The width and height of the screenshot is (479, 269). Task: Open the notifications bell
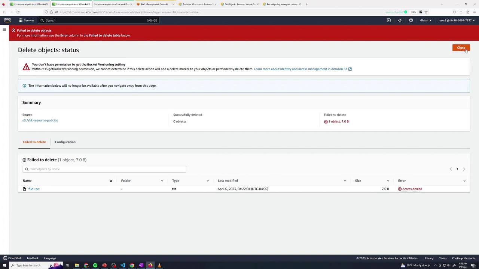400,20
